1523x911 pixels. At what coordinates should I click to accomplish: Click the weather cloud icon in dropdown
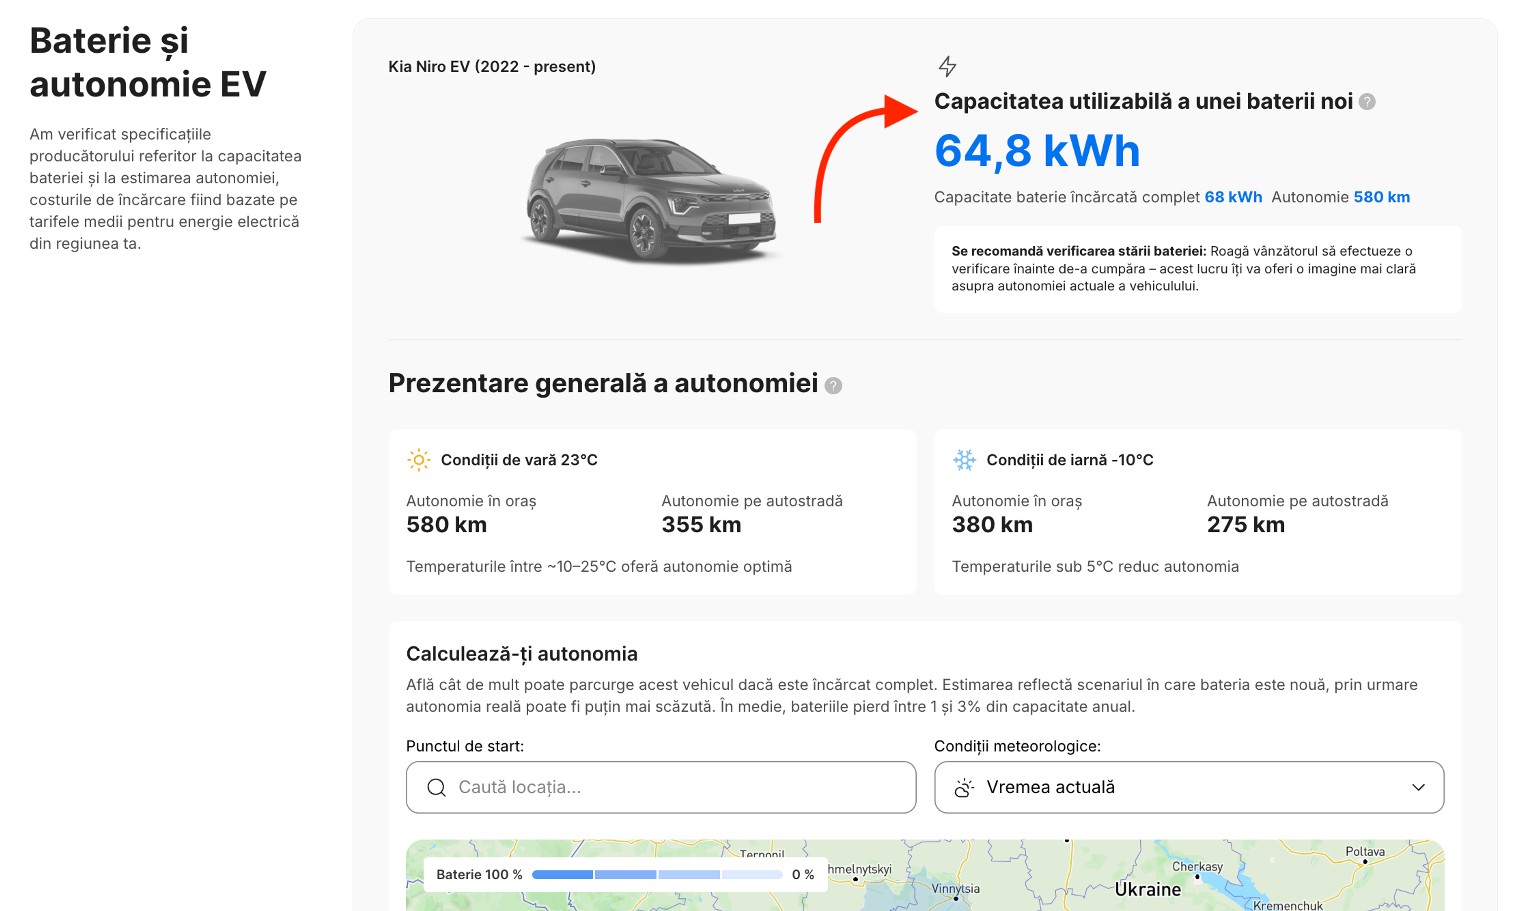pyautogui.click(x=965, y=788)
